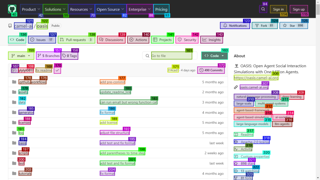The height and width of the screenshot is (180, 320).
Task: Open the search magnifier in header
Action: coord(263,9)
